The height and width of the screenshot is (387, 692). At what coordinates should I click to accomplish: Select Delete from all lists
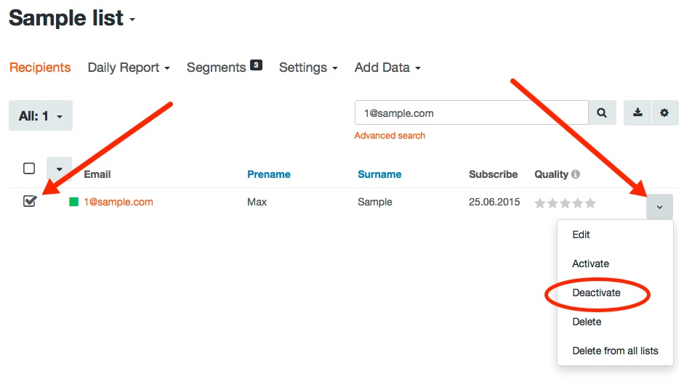615,351
